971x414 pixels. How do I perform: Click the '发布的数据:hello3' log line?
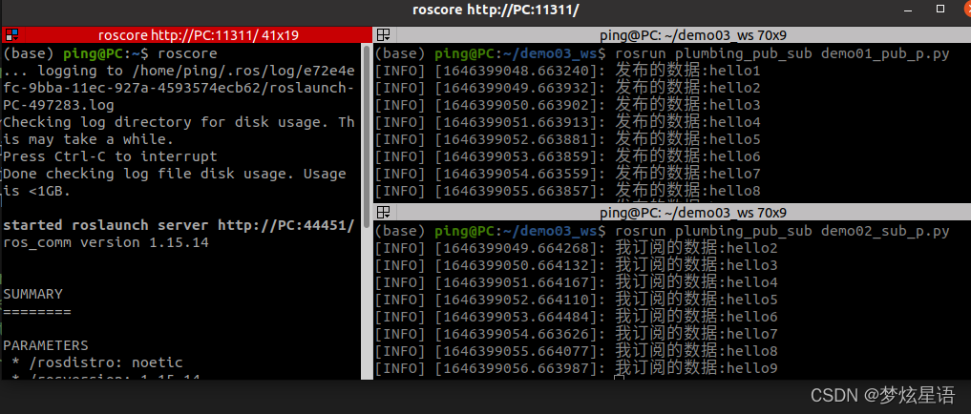coord(568,105)
